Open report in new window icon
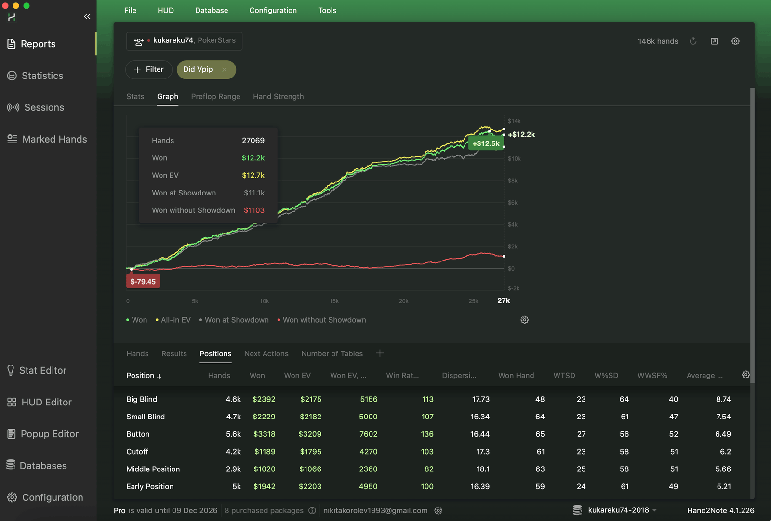The image size is (771, 521). coord(714,41)
